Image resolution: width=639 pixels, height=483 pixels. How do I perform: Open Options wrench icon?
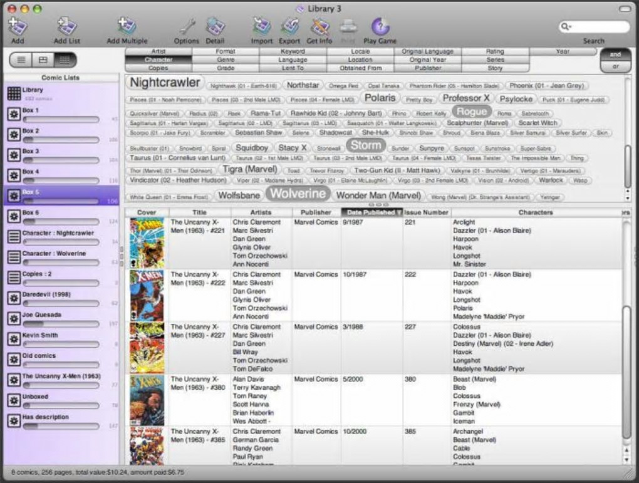point(187,27)
